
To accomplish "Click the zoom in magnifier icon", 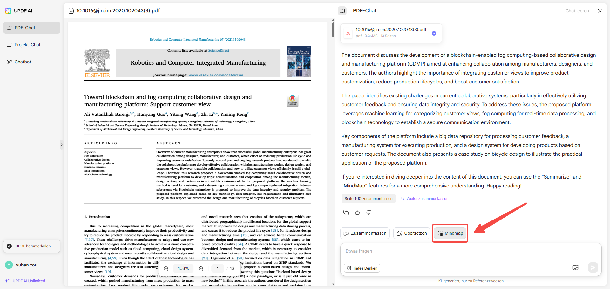I will (201, 269).
